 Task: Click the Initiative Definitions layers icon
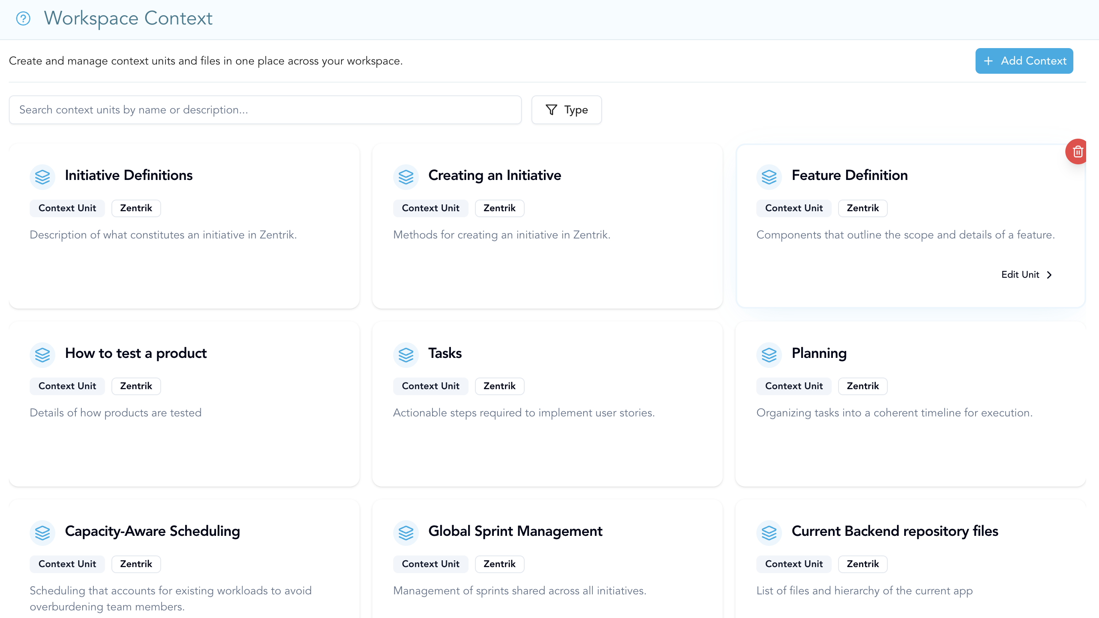[42, 176]
